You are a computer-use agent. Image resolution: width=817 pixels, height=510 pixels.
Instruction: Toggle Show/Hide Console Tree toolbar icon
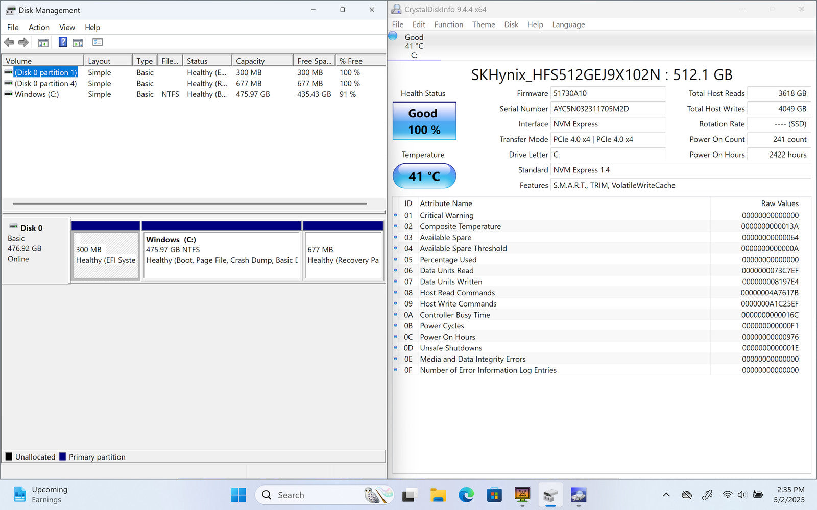(x=43, y=42)
